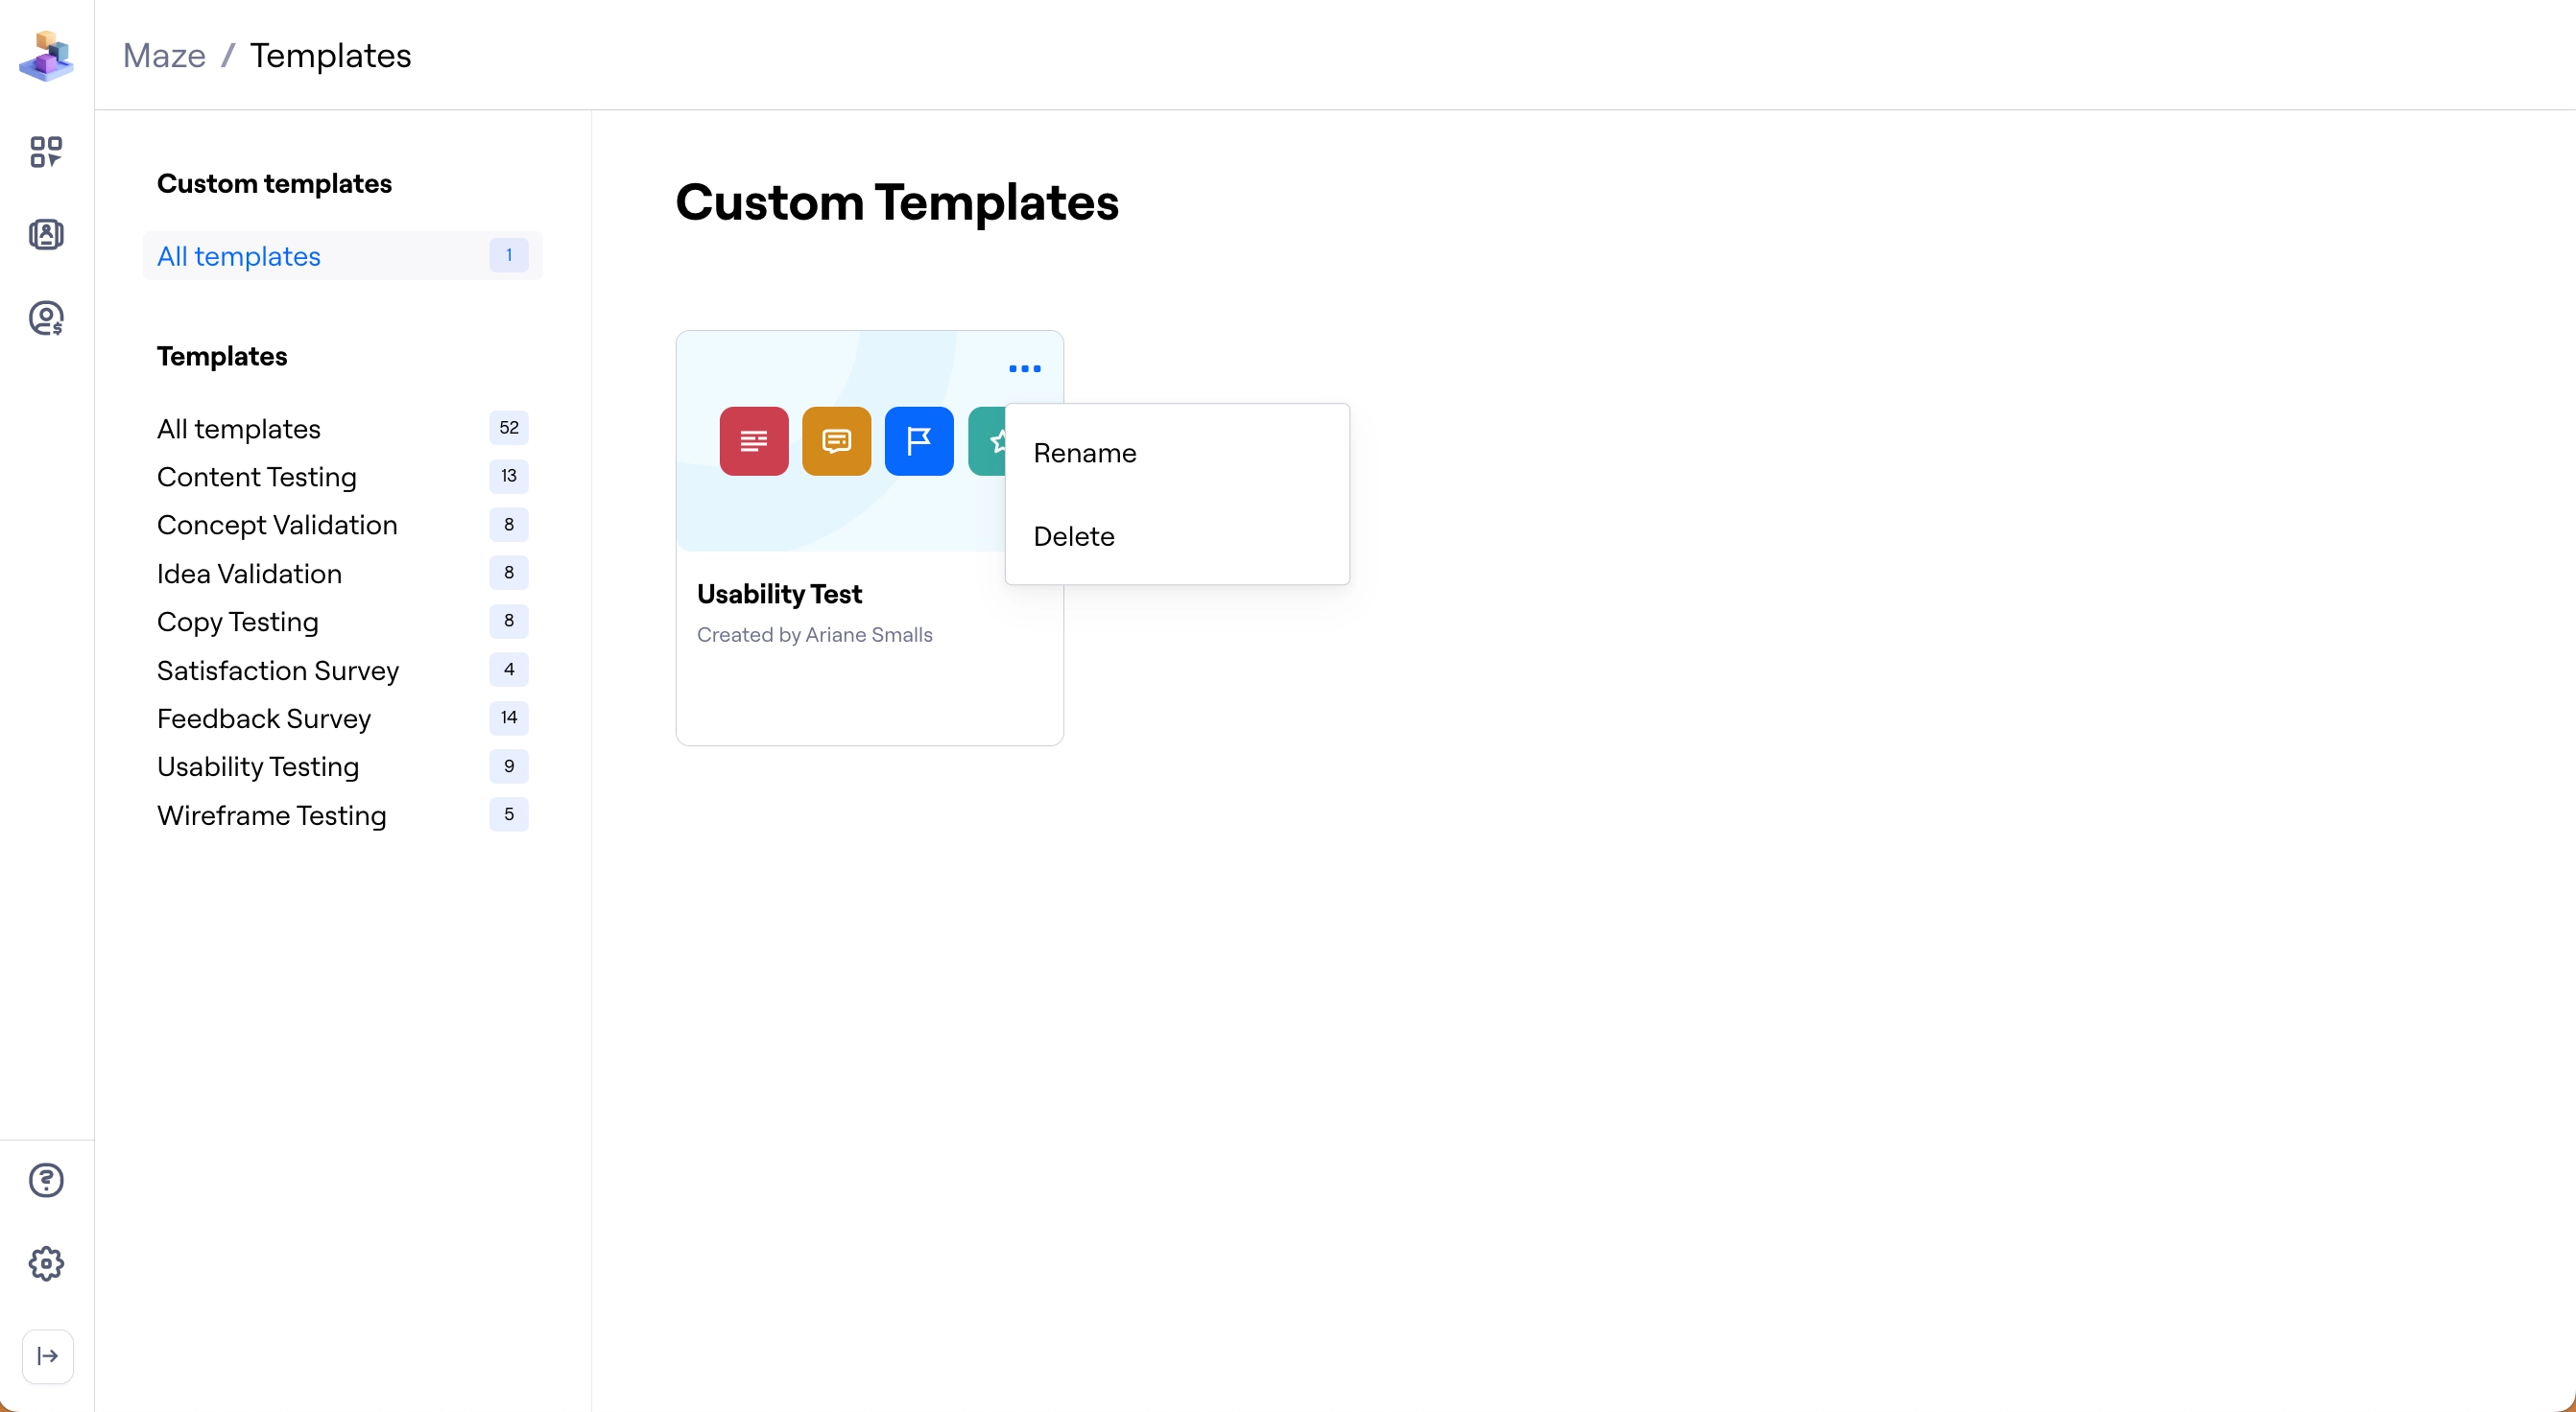
Task: Click the Maze logo icon
Action: click(x=46, y=56)
